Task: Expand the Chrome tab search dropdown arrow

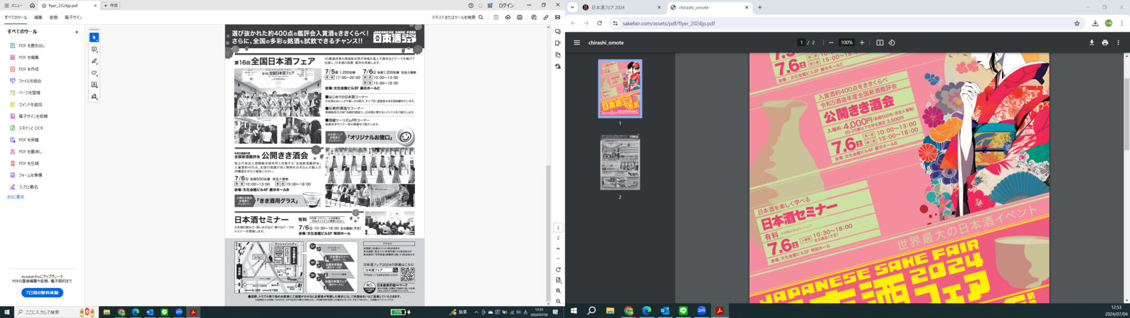Action: 572,8
